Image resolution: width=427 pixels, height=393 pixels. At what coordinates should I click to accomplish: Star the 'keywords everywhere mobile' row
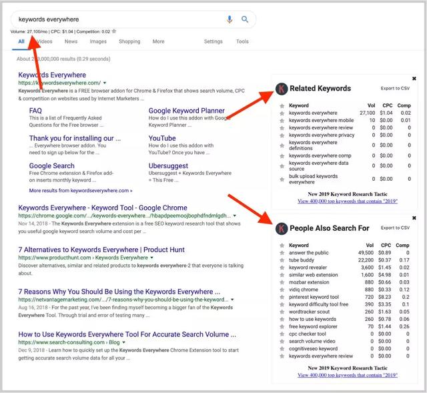[x=282, y=121]
